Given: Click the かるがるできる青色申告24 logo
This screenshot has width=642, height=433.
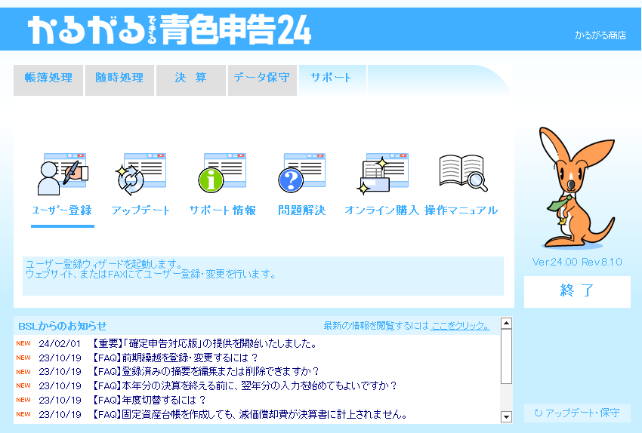Looking at the screenshot, I should point(169,29).
